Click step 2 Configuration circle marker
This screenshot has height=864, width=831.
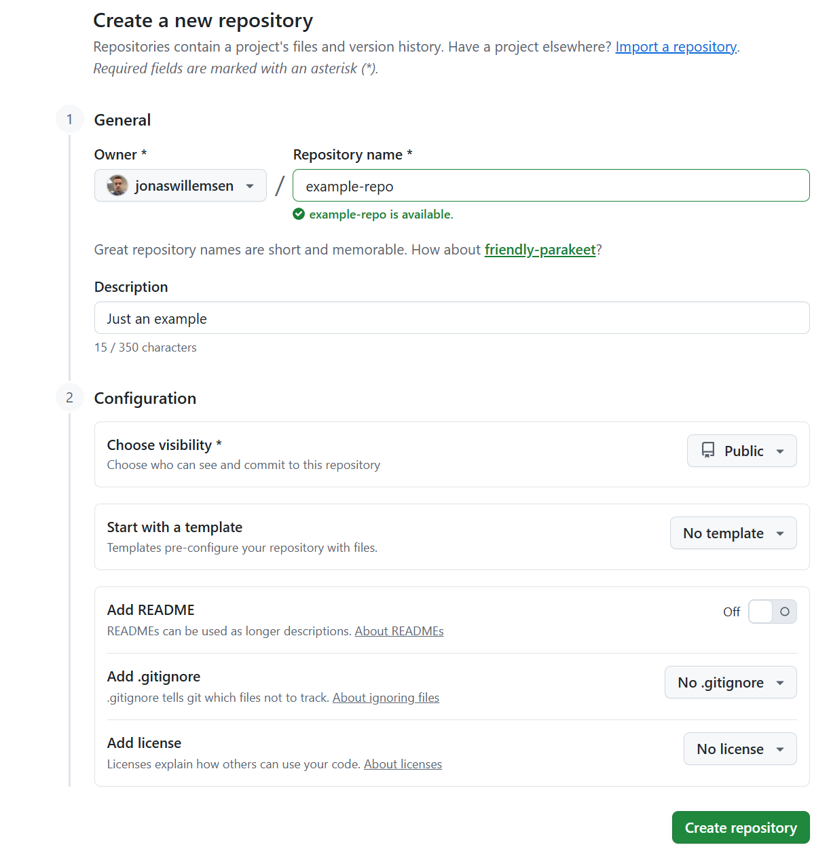(x=69, y=398)
